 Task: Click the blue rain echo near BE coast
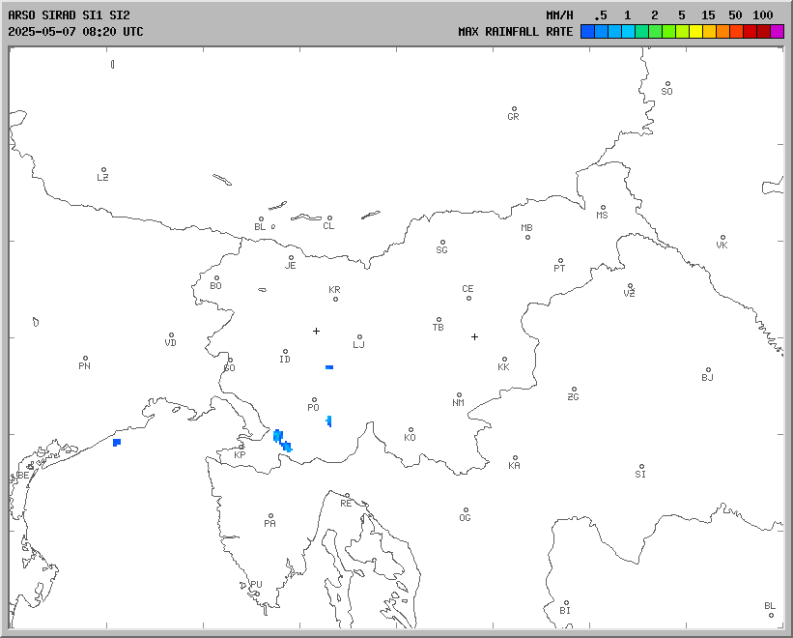pos(117,442)
